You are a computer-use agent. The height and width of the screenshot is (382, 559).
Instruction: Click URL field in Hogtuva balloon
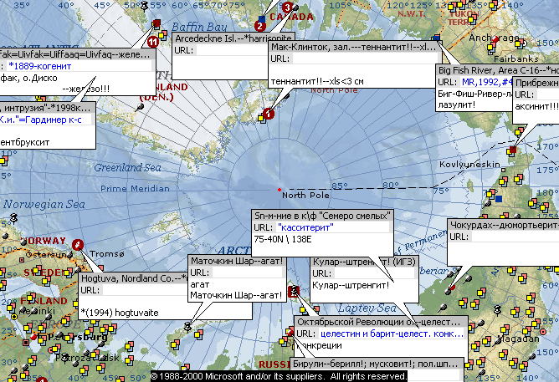point(145,290)
